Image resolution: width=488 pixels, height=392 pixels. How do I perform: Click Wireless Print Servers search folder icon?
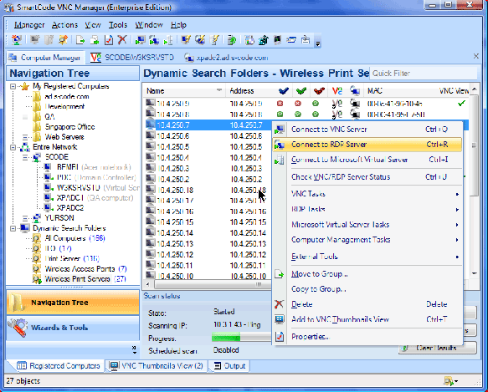coord(37,279)
